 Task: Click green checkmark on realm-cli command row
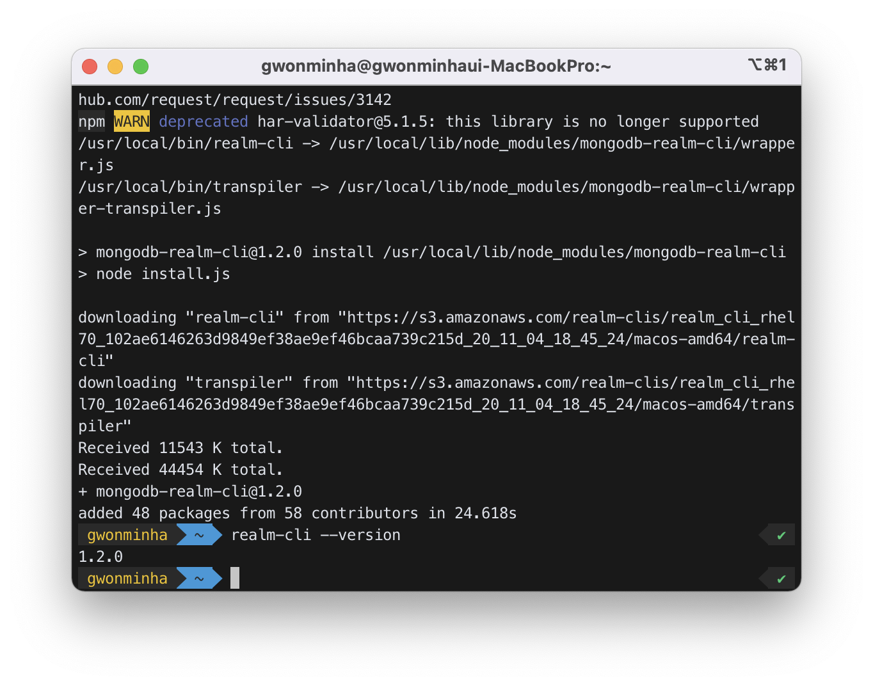pos(781,536)
